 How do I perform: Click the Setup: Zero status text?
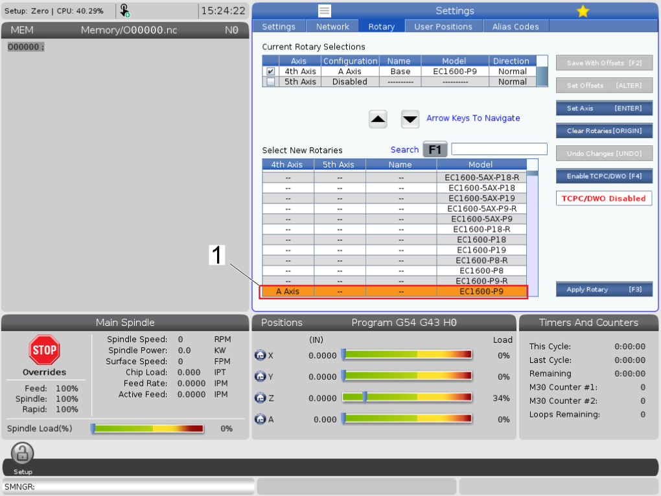(x=27, y=11)
